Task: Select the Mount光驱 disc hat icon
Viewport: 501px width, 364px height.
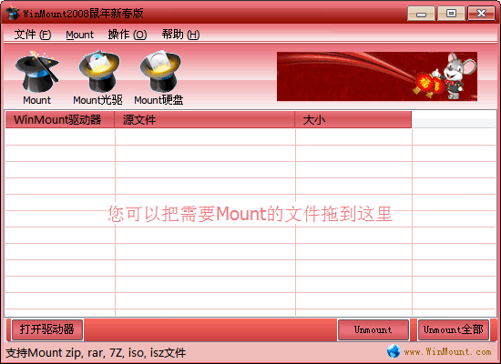Action: pos(99,71)
